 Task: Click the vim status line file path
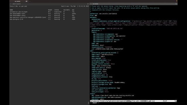[x=121, y=101]
